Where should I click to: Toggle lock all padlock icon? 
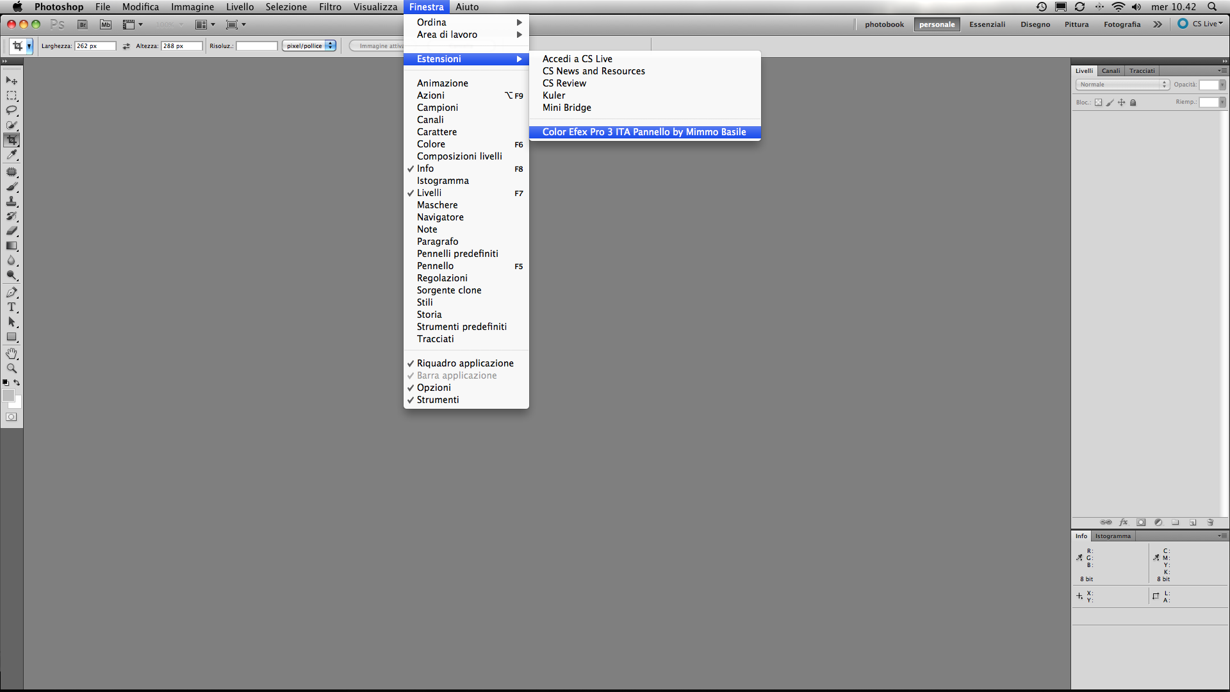(1133, 103)
